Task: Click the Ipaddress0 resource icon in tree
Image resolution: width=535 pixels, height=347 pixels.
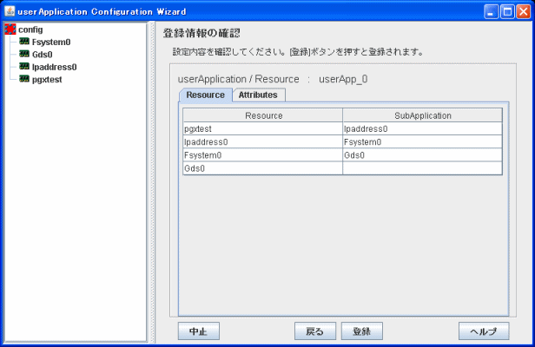Action: tap(24, 67)
